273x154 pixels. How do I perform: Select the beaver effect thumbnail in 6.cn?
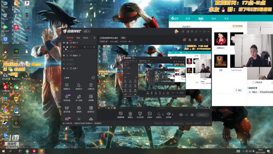point(220,61)
